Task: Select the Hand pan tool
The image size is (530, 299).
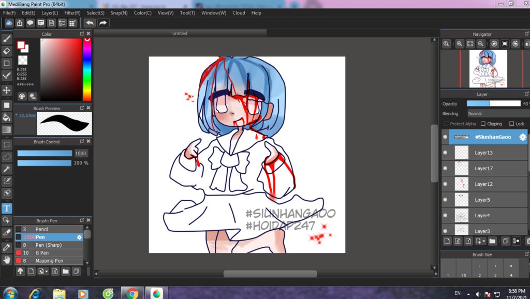Action: coord(6,260)
